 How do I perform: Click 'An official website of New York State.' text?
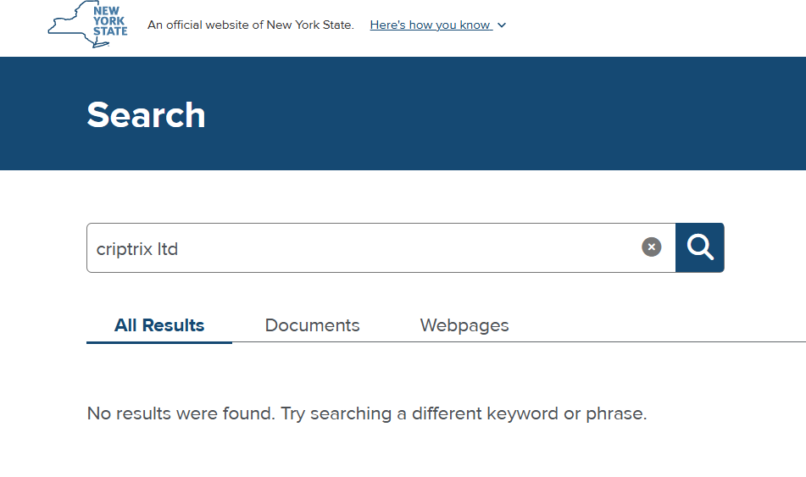click(x=250, y=25)
